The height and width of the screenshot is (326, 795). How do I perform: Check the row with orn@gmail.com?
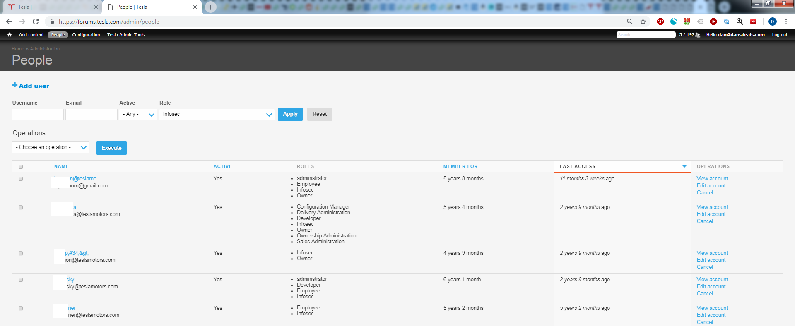click(21, 179)
